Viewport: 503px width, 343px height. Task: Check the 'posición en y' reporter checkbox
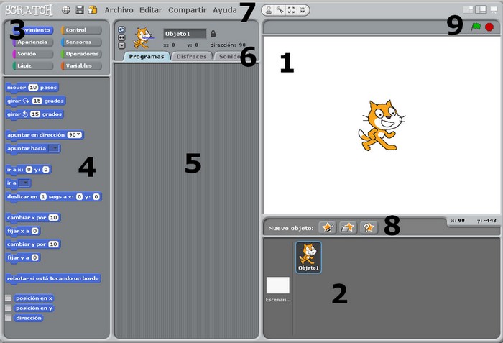9,308
